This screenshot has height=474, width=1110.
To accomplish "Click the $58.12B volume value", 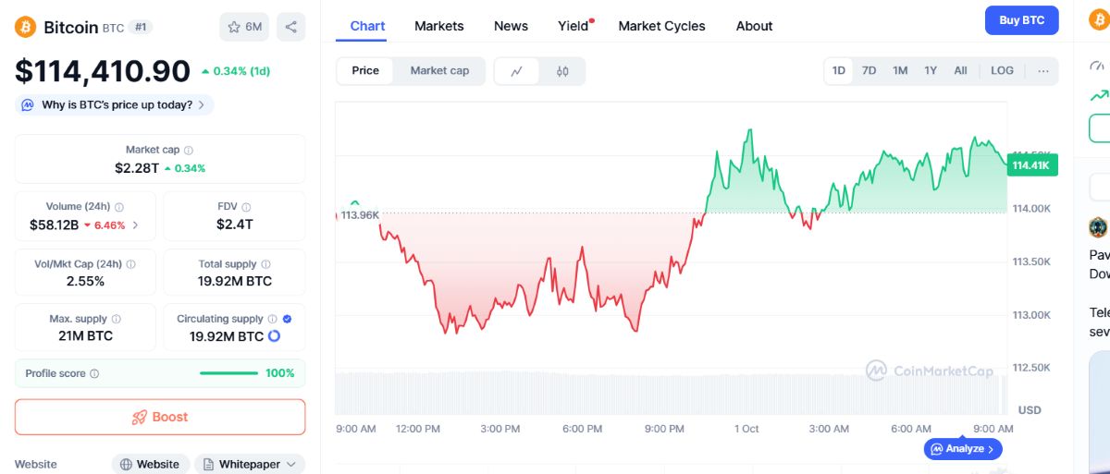I will pyautogui.click(x=54, y=225).
